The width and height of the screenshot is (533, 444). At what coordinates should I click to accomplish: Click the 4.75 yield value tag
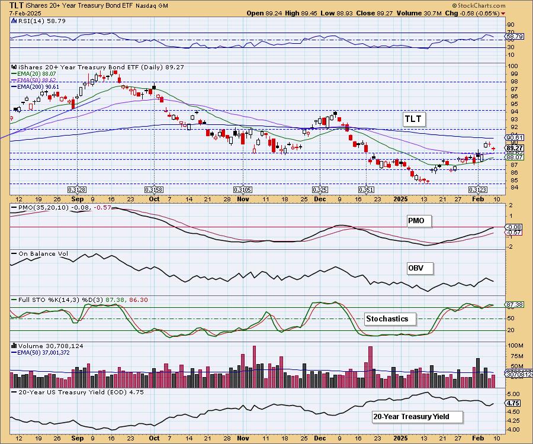coord(513,403)
